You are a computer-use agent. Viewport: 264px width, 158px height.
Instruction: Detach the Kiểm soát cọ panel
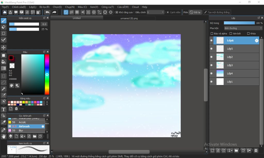(44, 18)
